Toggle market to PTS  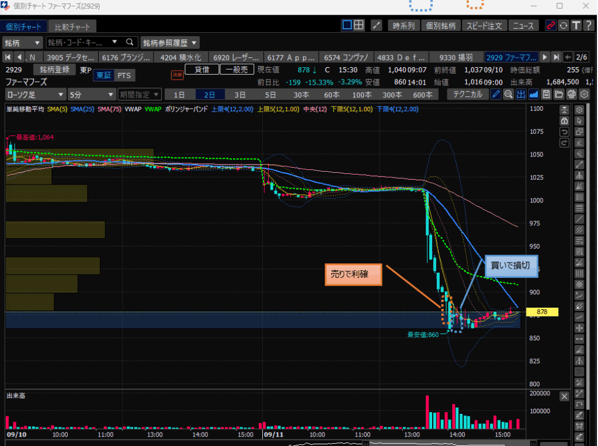point(124,75)
